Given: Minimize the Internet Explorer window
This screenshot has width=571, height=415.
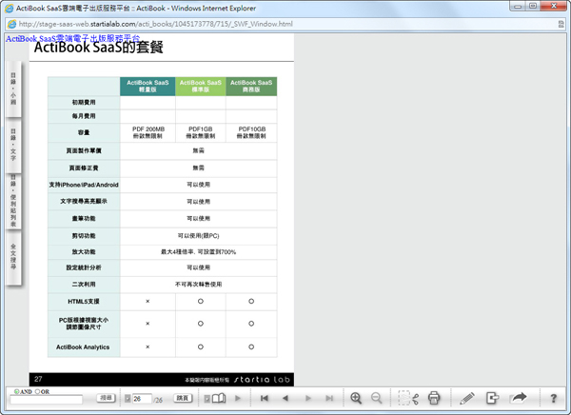Looking at the screenshot, I should click(518, 7).
